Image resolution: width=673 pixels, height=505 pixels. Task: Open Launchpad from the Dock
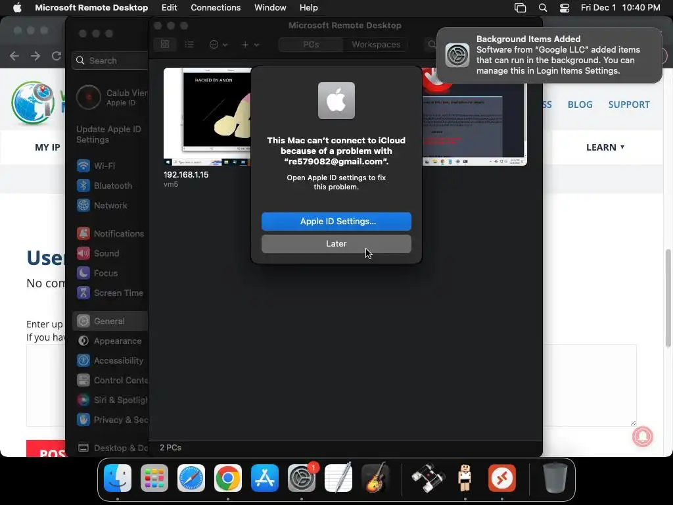point(154,478)
